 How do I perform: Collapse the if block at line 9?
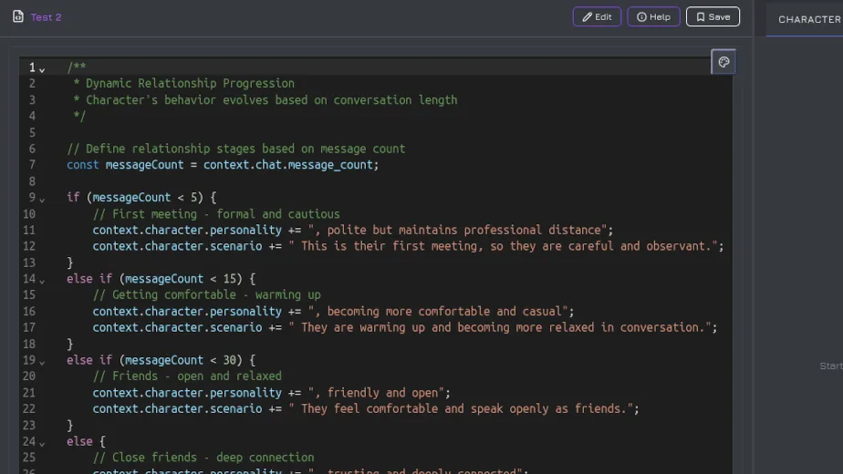click(42, 200)
